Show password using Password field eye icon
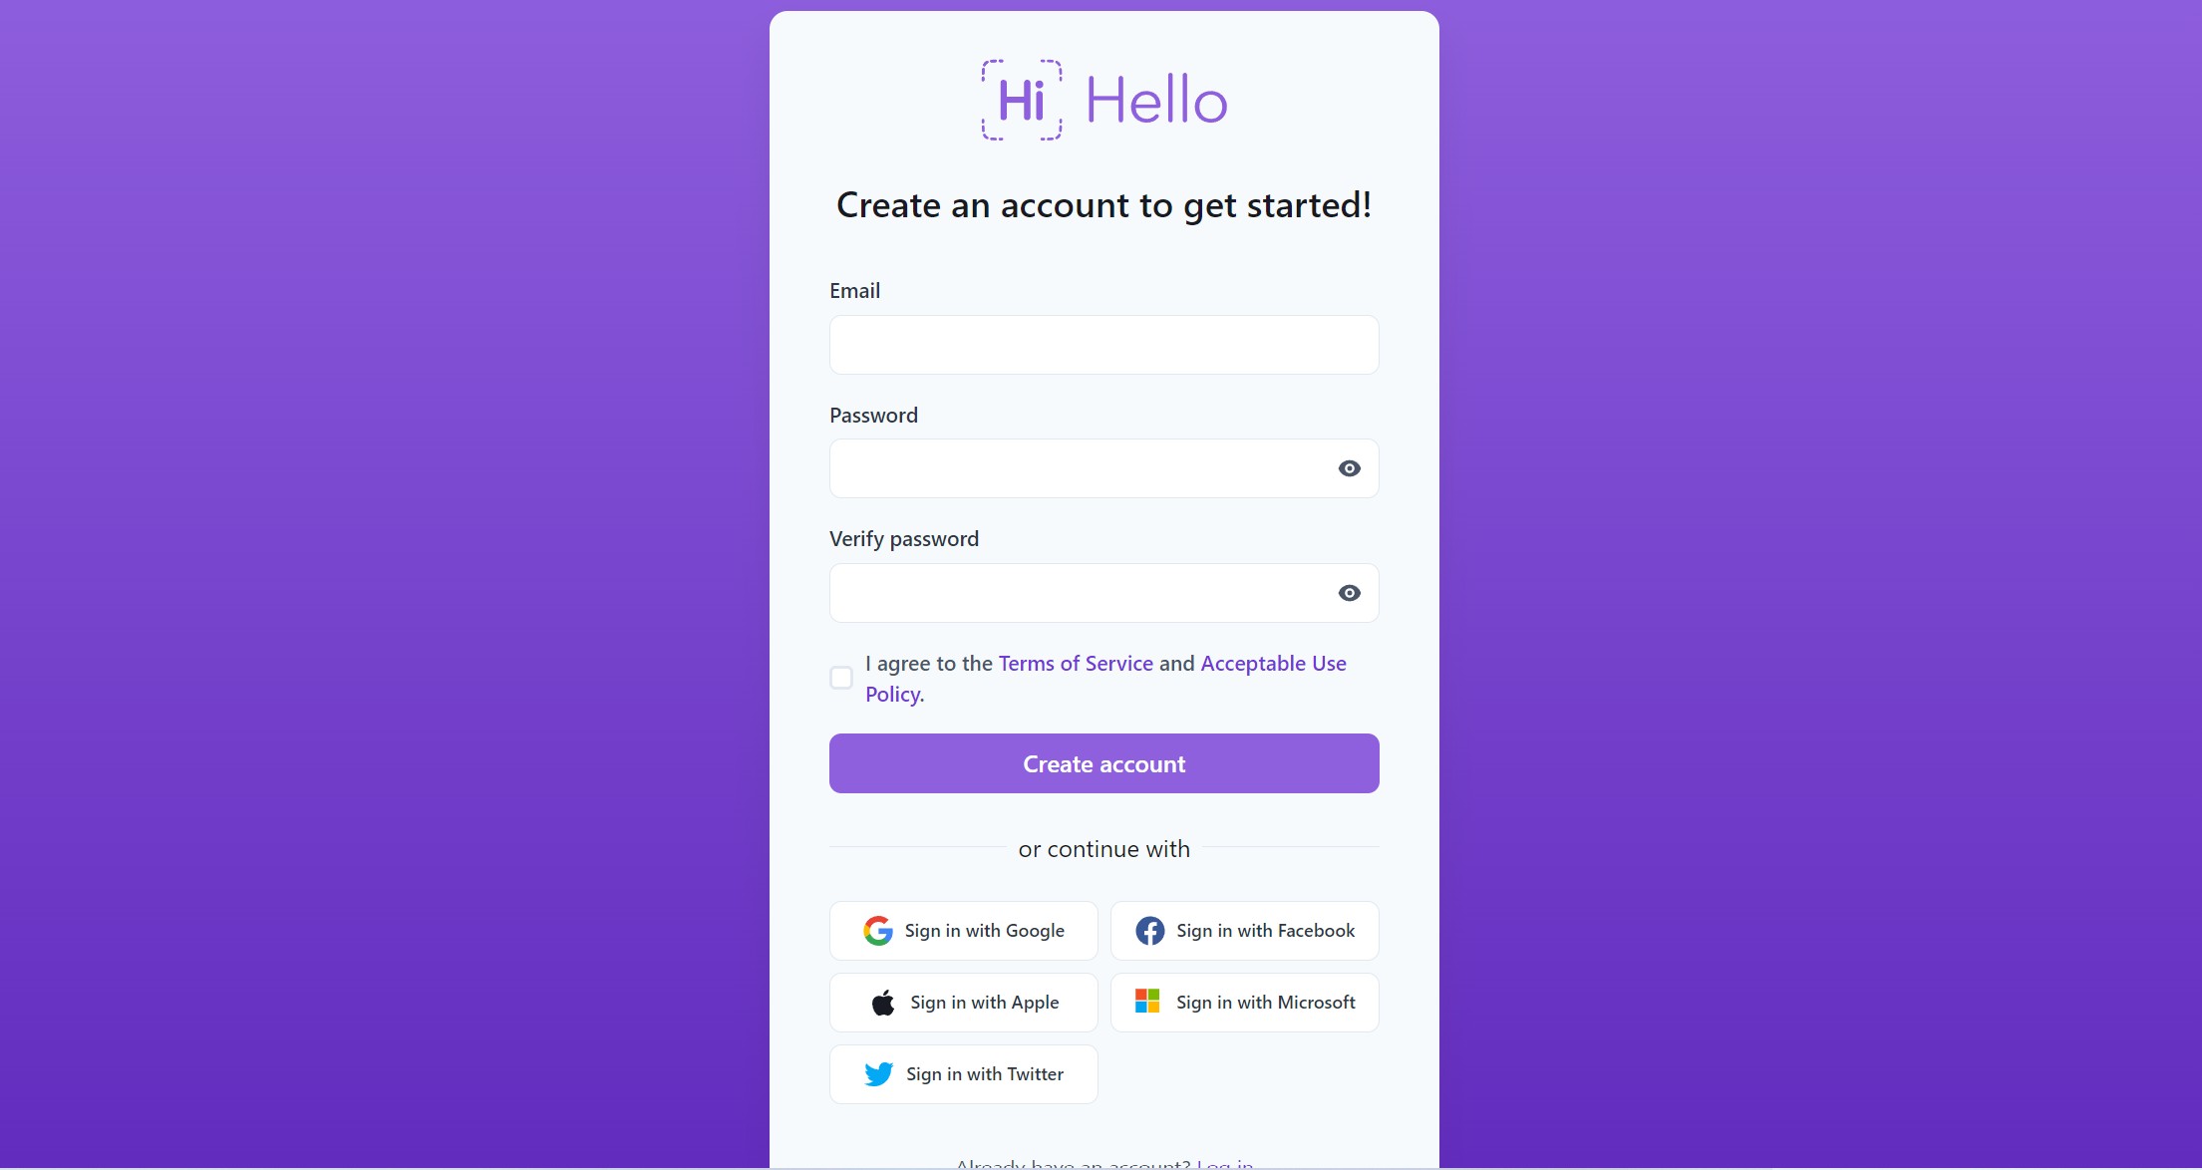The width and height of the screenshot is (2202, 1170). click(x=1350, y=468)
